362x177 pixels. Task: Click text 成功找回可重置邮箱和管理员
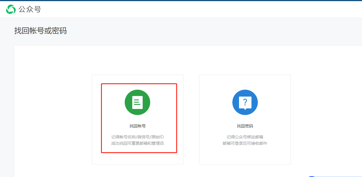click(137, 143)
